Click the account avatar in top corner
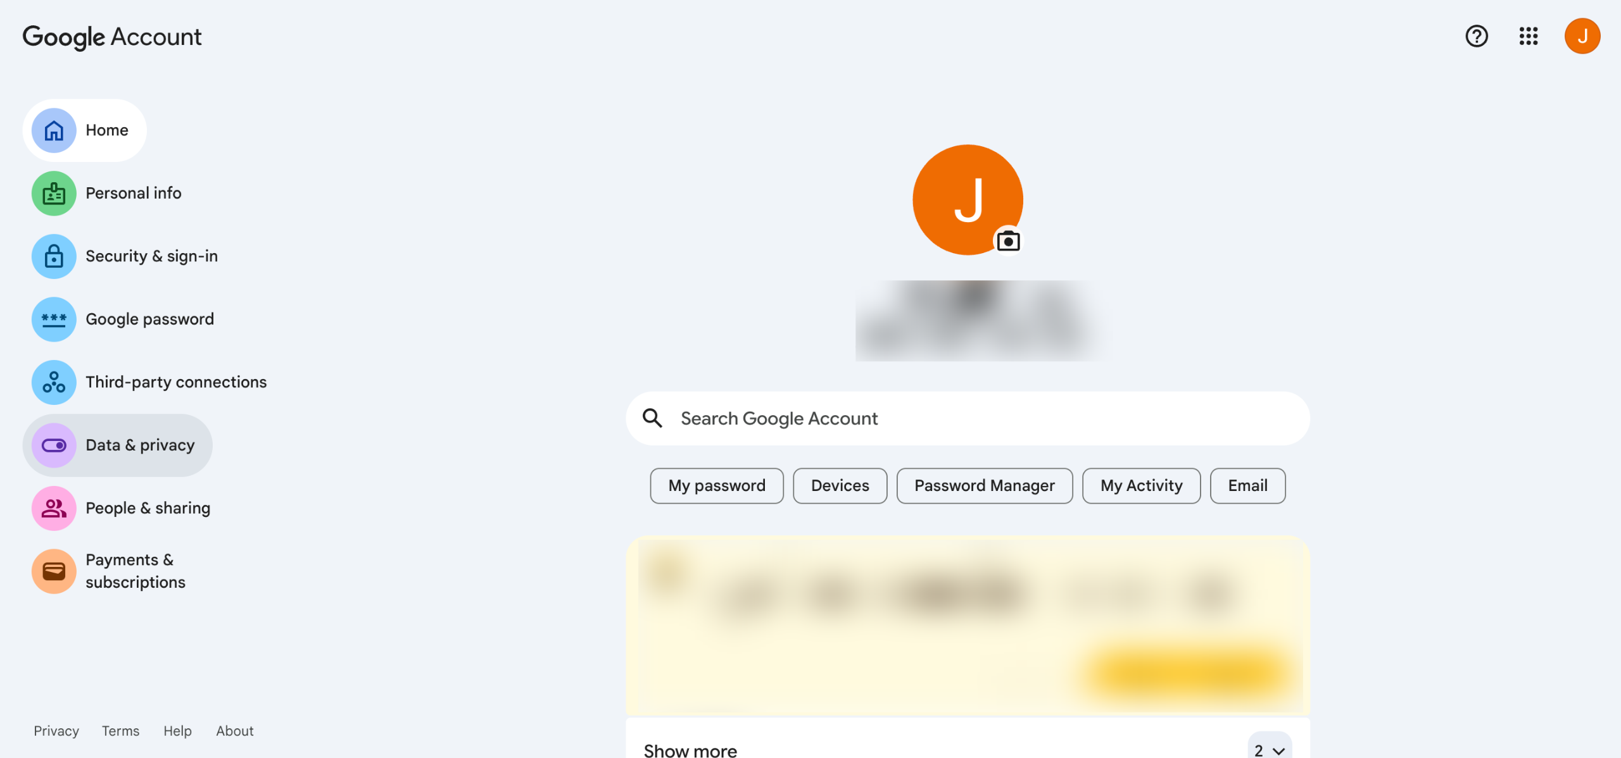The height and width of the screenshot is (758, 1621). [x=1582, y=36]
